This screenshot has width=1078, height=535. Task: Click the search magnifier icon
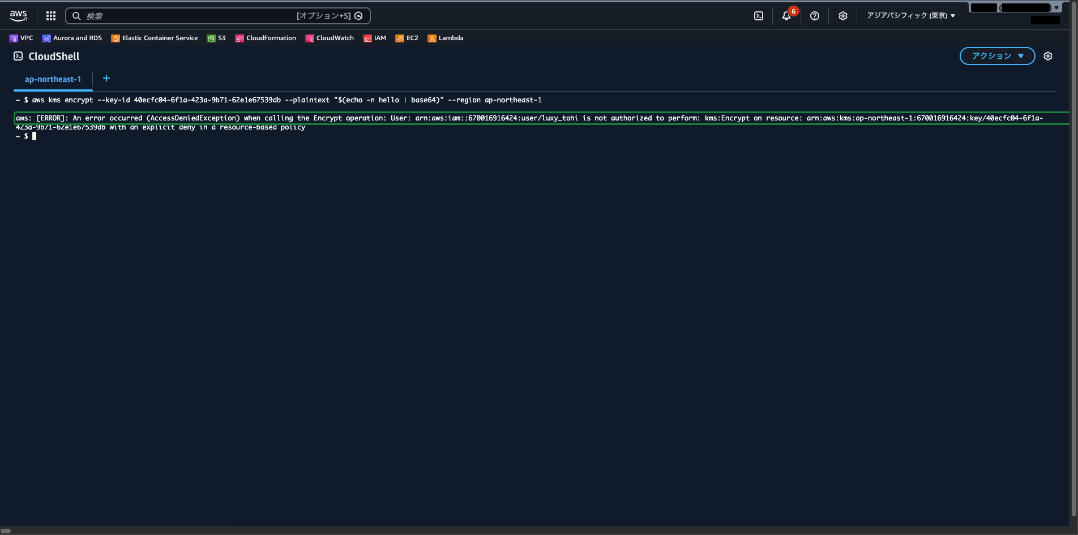tap(76, 16)
